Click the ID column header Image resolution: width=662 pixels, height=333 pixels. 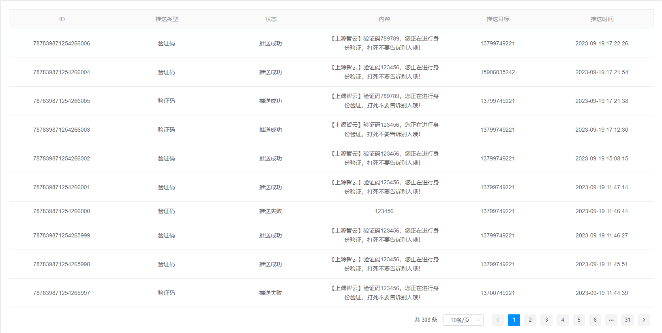(x=62, y=19)
